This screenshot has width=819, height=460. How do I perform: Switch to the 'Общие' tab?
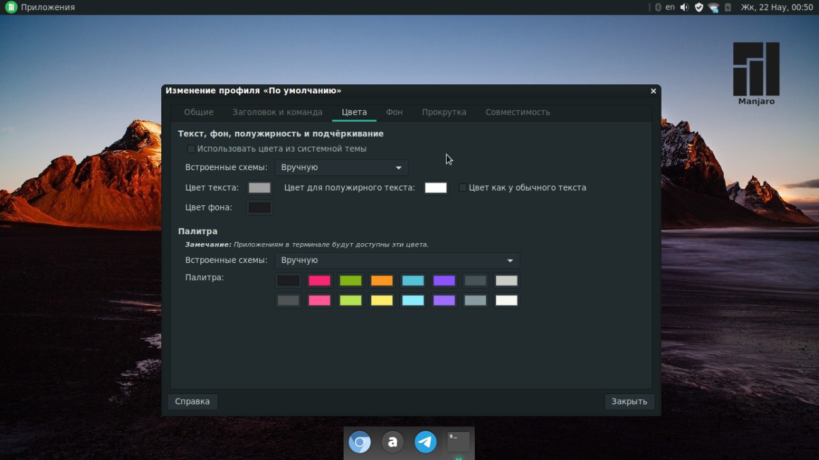[198, 112]
